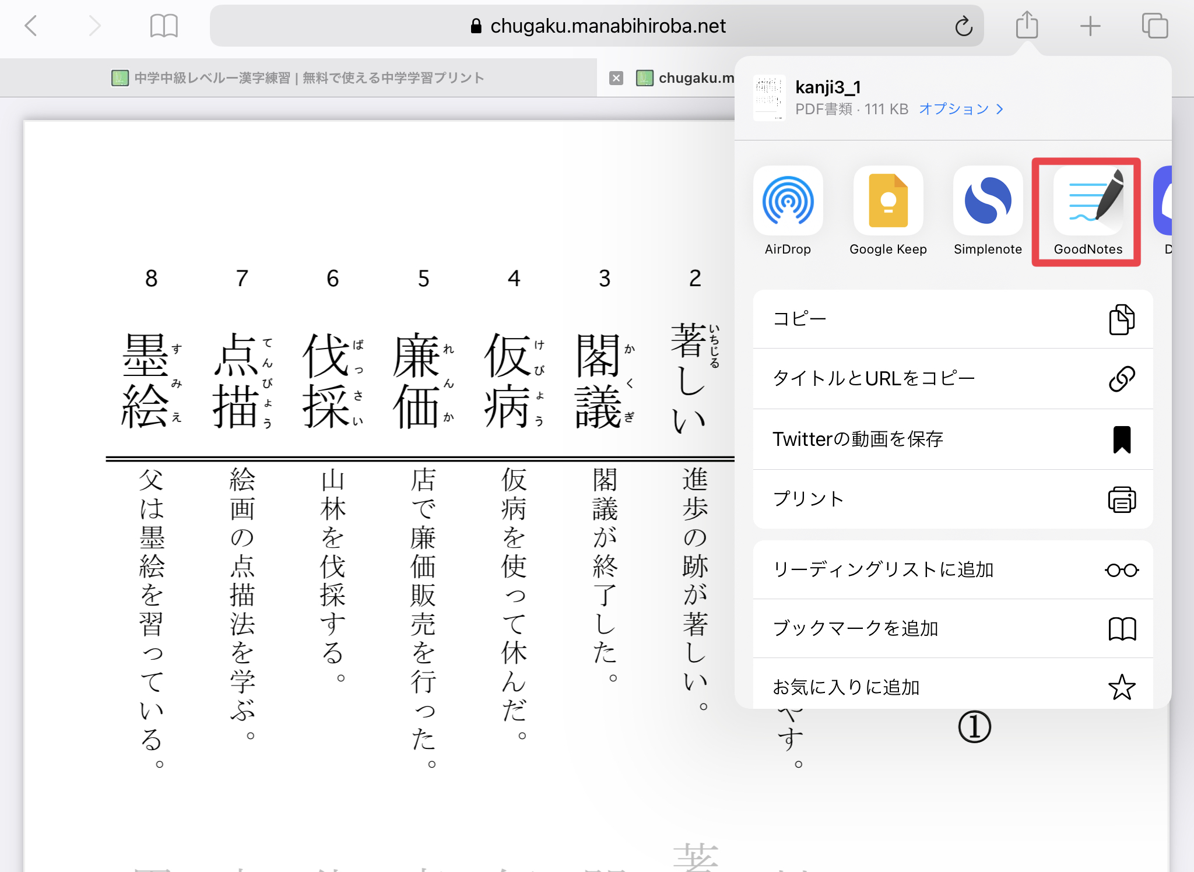This screenshot has width=1194, height=872.
Task: Share to Google Keep app
Action: (x=887, y=202)
